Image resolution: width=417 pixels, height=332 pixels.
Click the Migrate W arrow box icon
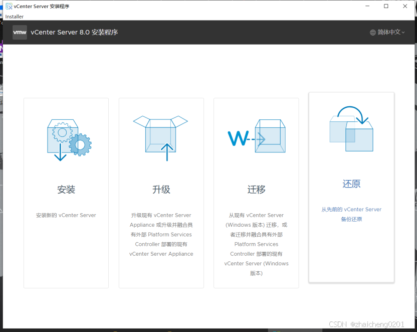click(257, 136)
